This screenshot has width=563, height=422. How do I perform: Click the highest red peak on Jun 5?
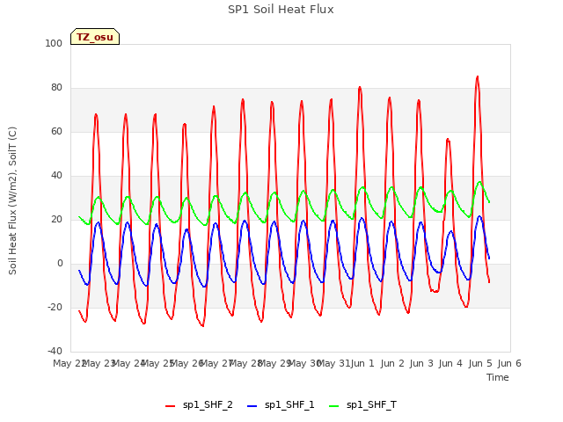click(x=477, y=77)
